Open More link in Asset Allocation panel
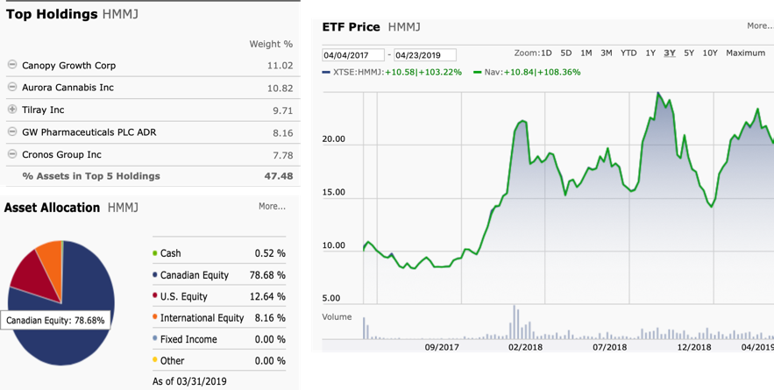The image size is (774, 390). pyautogui.click(x=272, y=207)
